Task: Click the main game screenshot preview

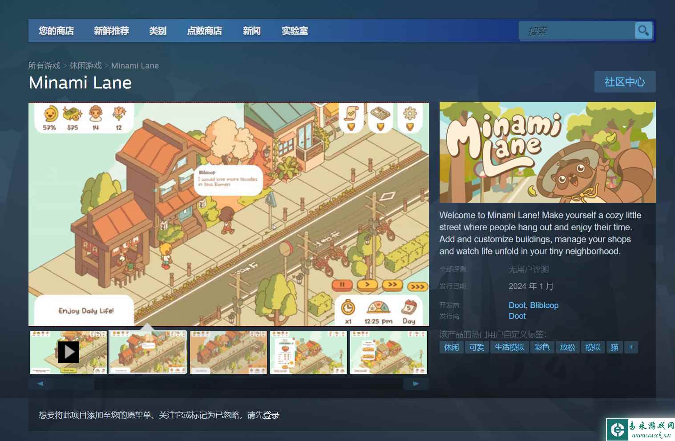Action: 229,214
